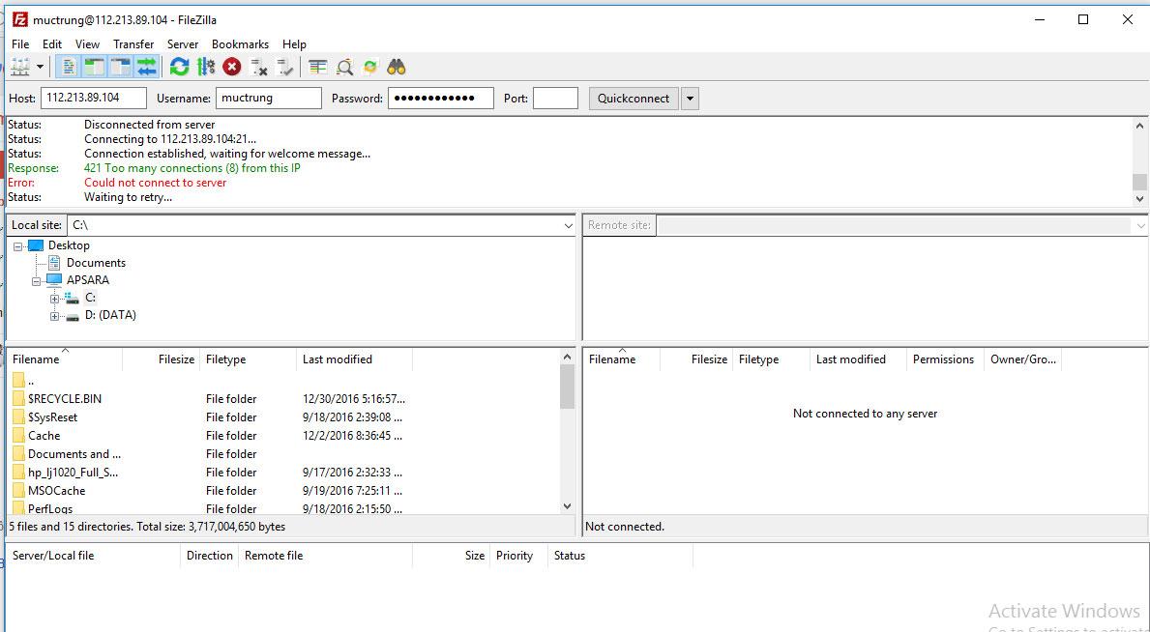
Task: Refresh the file and folder lists
Action: 179,68
